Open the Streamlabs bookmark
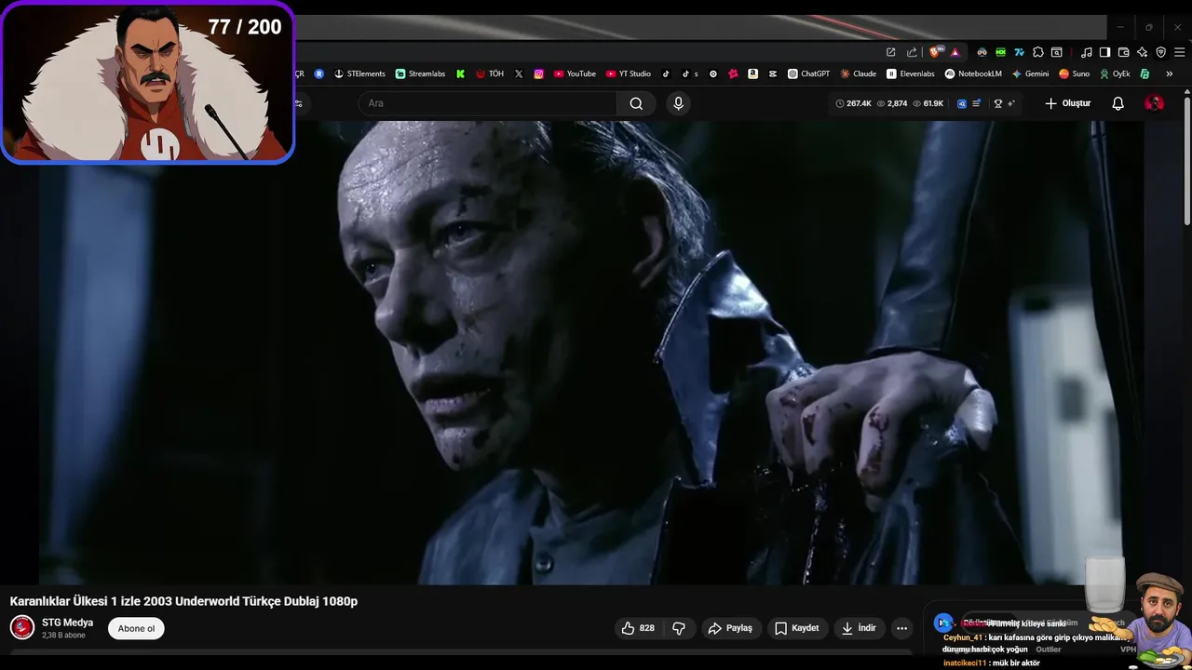The height and width of the screenshot is (670, 1192). pyautogui.click(x=420, y=74)
